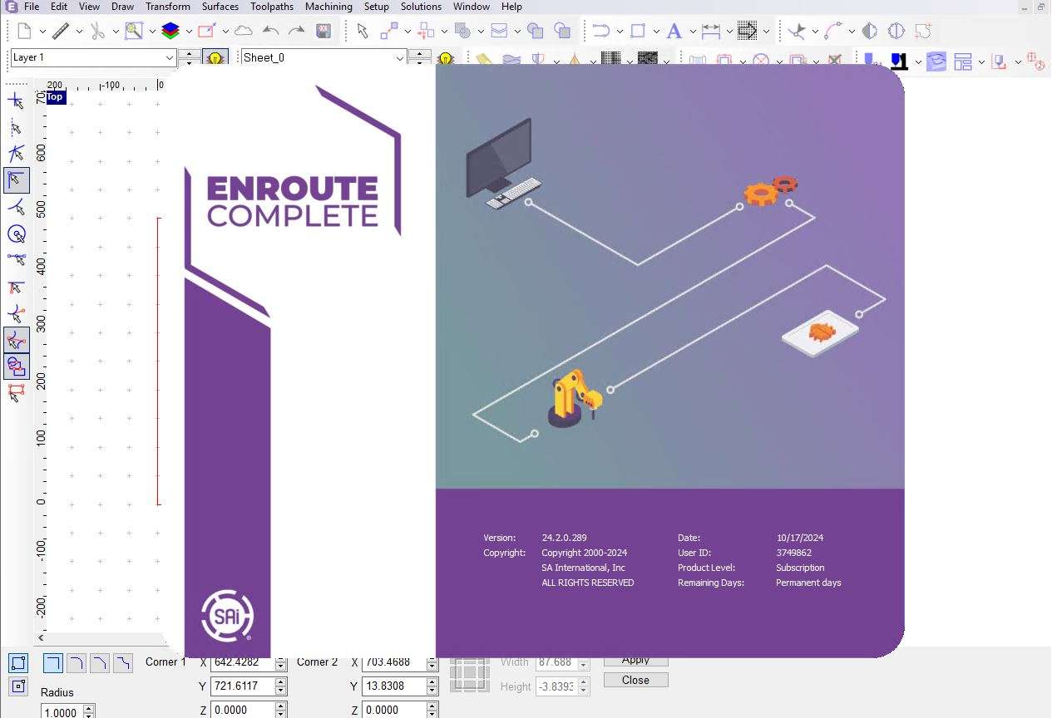Click the Corner 1 Y value field
The width and height of the screenshot is (1052, 718).
pyautogui.click(x=243, y=686)
